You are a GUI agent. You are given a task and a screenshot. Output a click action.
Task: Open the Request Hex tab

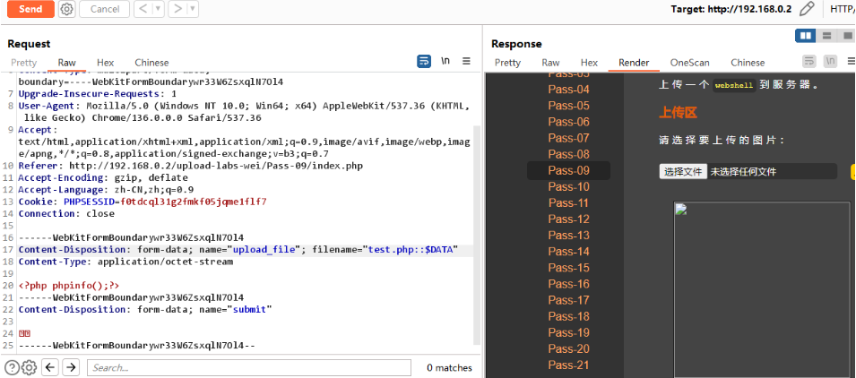pyautogui.click(x=106, y=63)
